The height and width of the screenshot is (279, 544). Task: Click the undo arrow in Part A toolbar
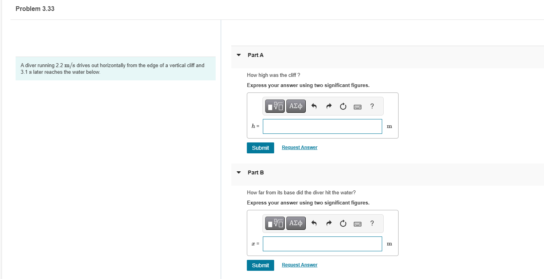coord(314,106)
